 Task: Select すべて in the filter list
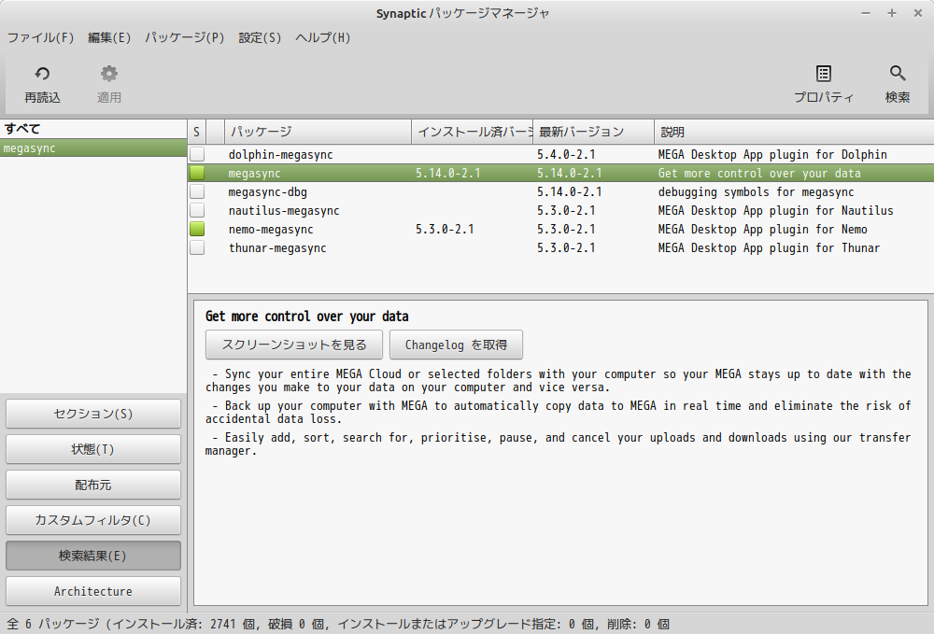[93, 129]
